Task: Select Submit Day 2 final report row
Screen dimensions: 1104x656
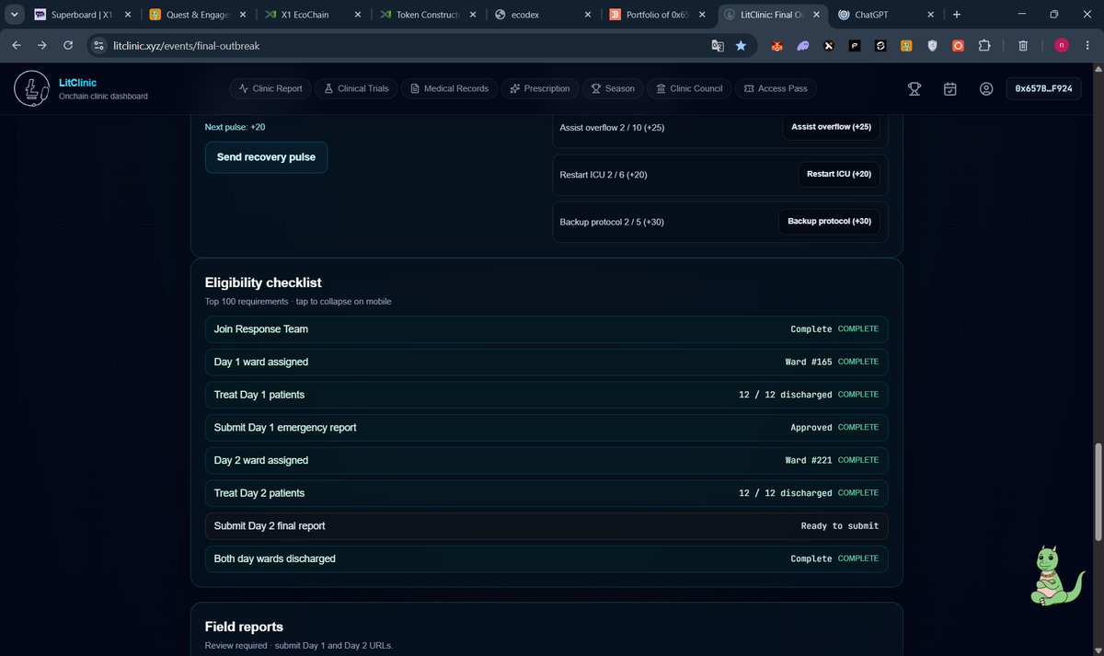Action: (x=546, y=526)
